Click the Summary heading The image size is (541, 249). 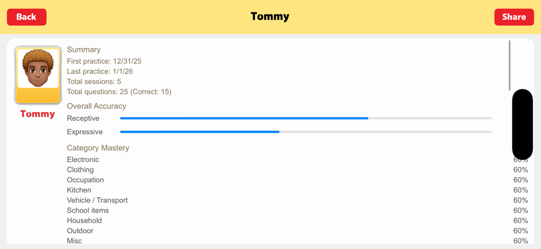tap(83, 50)
